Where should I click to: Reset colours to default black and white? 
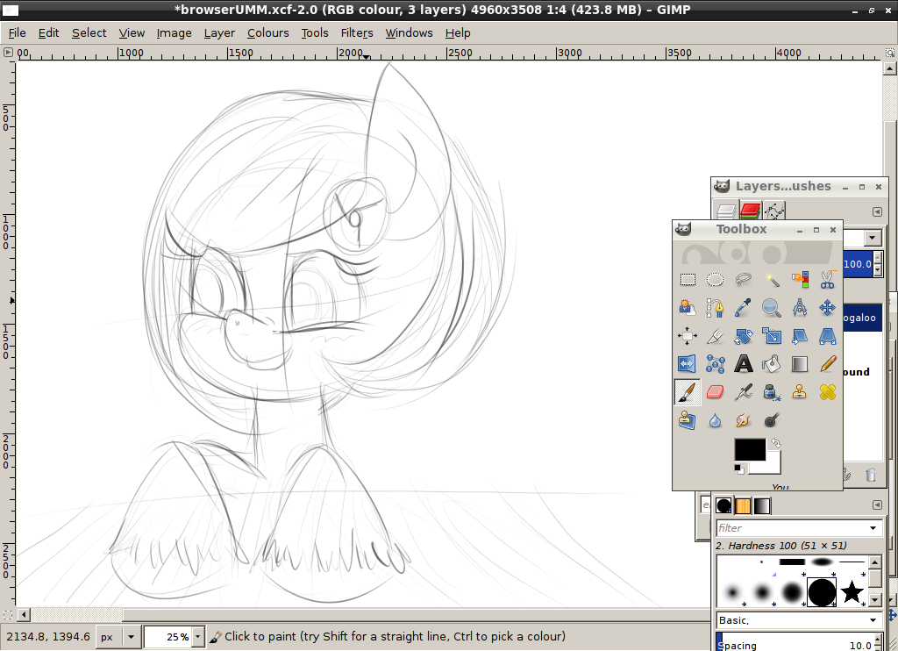739,469
